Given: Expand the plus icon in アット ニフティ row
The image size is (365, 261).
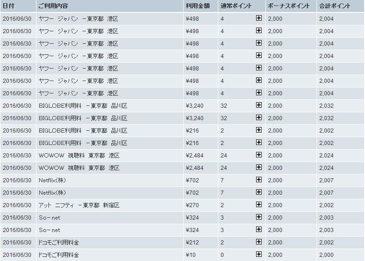Looking at the screenshot, I should point(258,204).
